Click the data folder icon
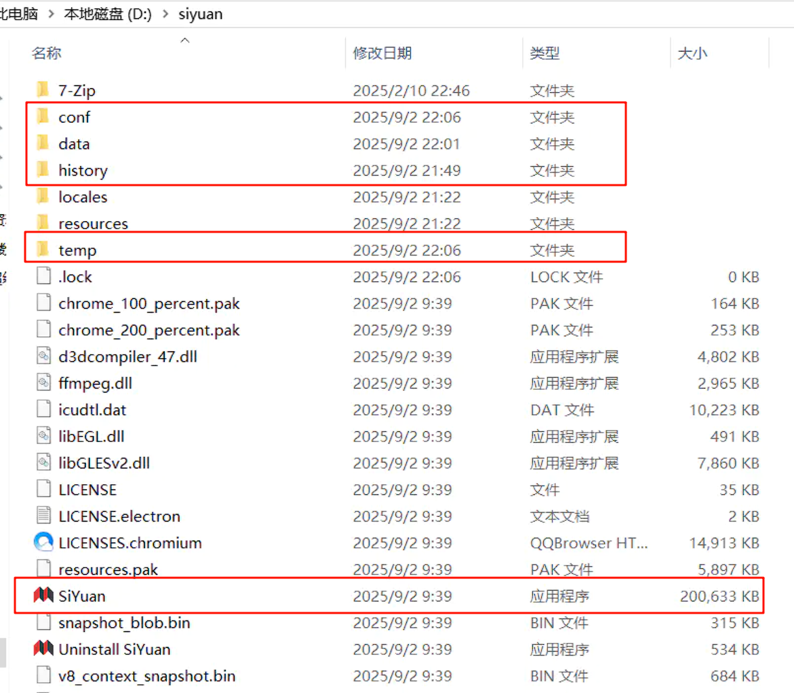The height and width of the screenshot is (693, 794). pos(43,143)
